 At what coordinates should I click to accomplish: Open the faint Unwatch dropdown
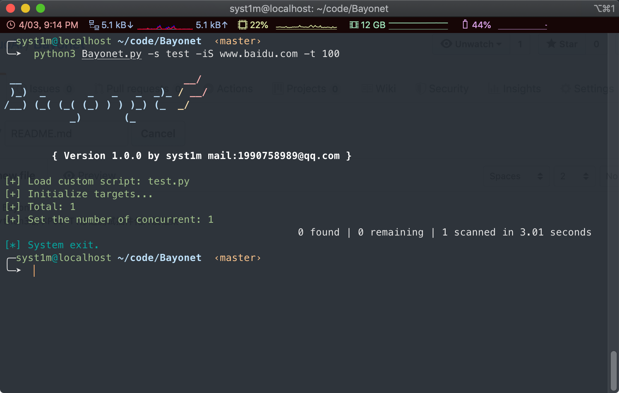pos(471,44)
